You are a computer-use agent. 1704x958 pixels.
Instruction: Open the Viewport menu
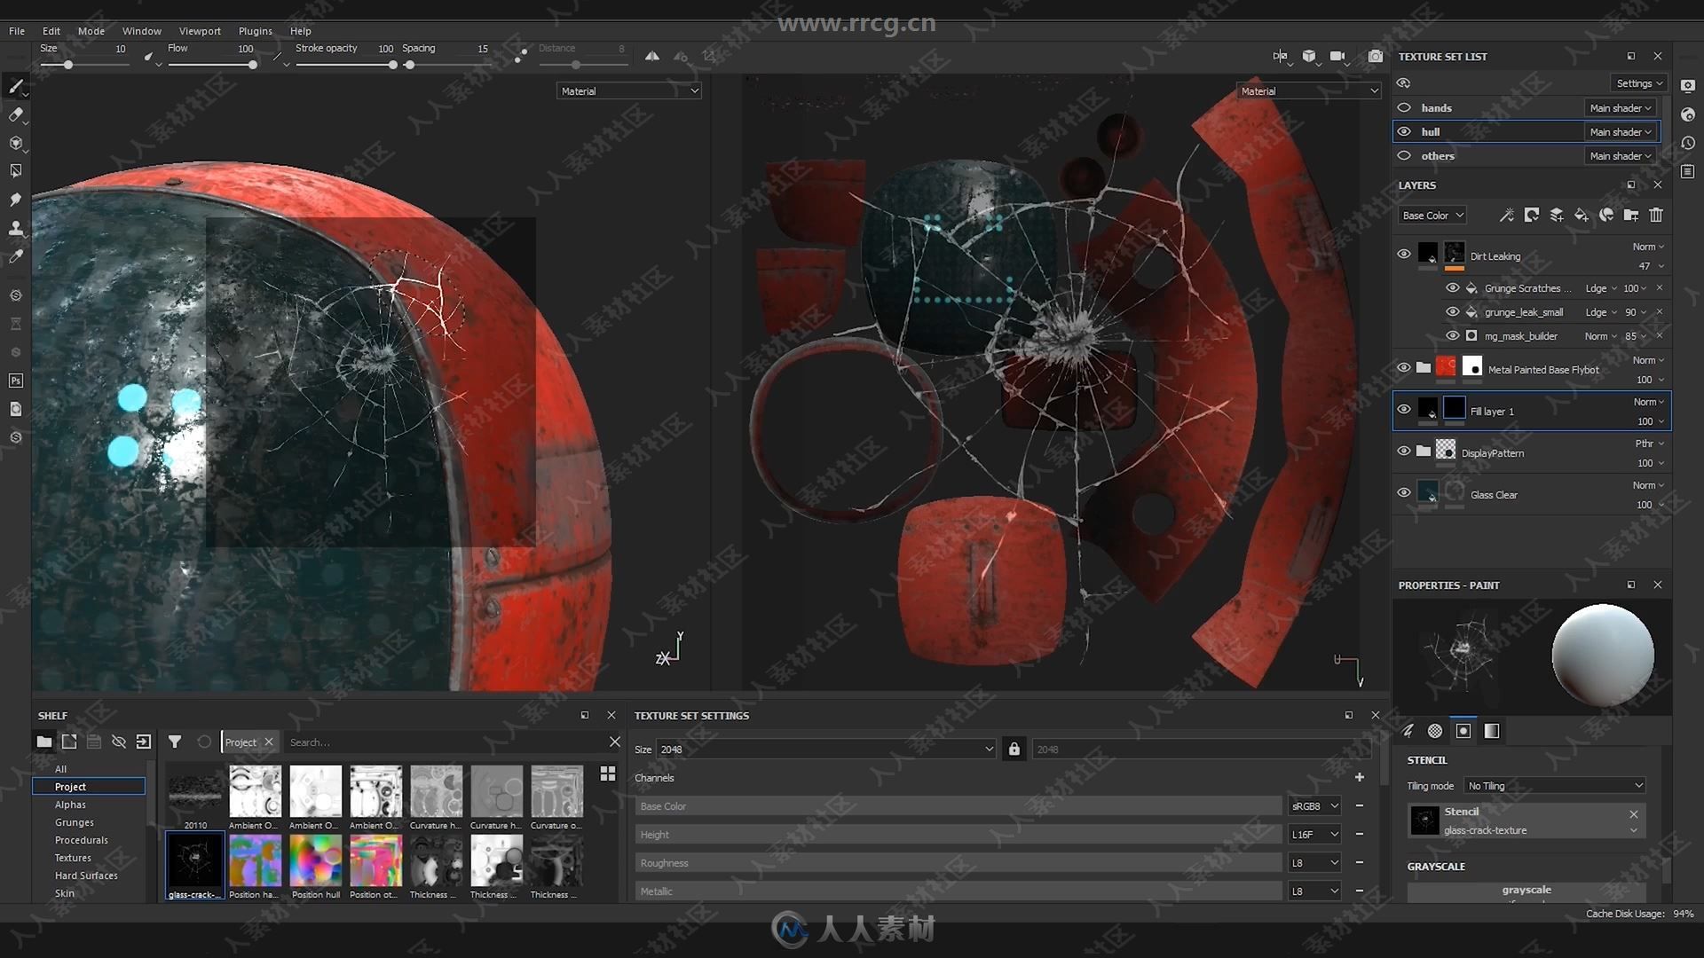[x=200, y=30]
